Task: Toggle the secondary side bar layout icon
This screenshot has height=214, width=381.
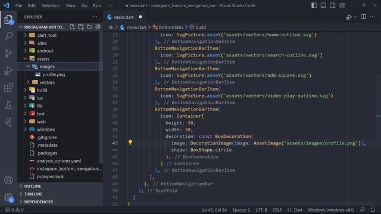Action: [x=332, y=5]
